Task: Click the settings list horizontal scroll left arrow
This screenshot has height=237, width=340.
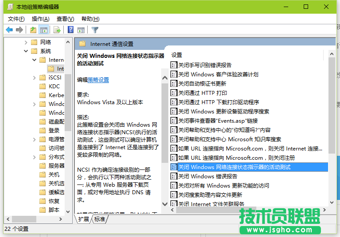Action: point(172,210)
